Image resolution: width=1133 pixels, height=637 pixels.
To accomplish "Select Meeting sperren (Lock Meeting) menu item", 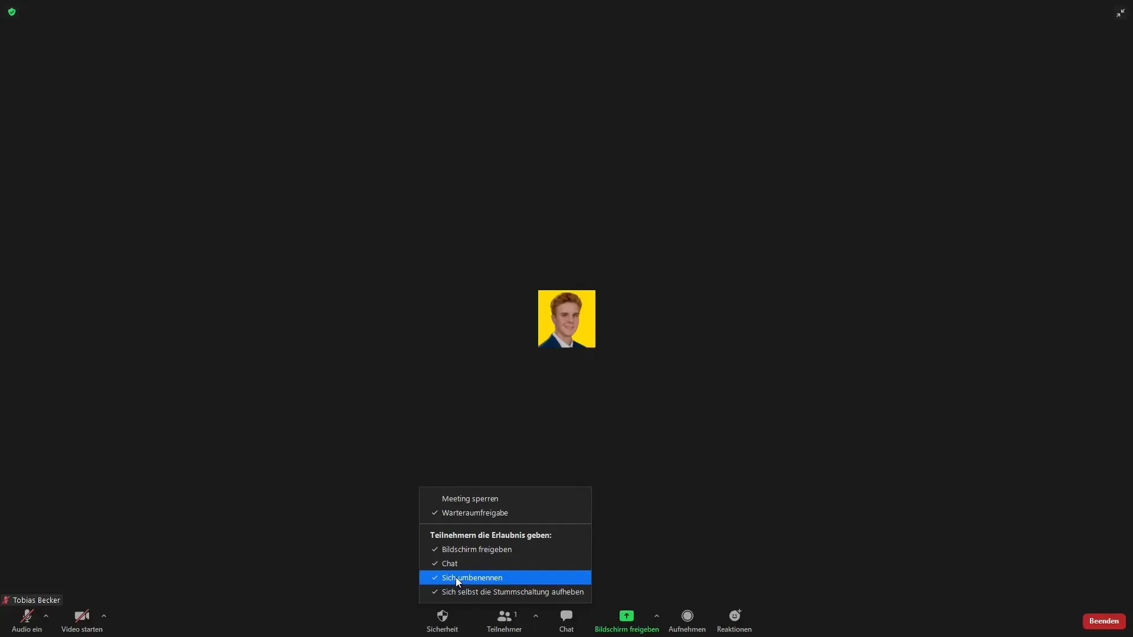I will [x=470, y=498].
